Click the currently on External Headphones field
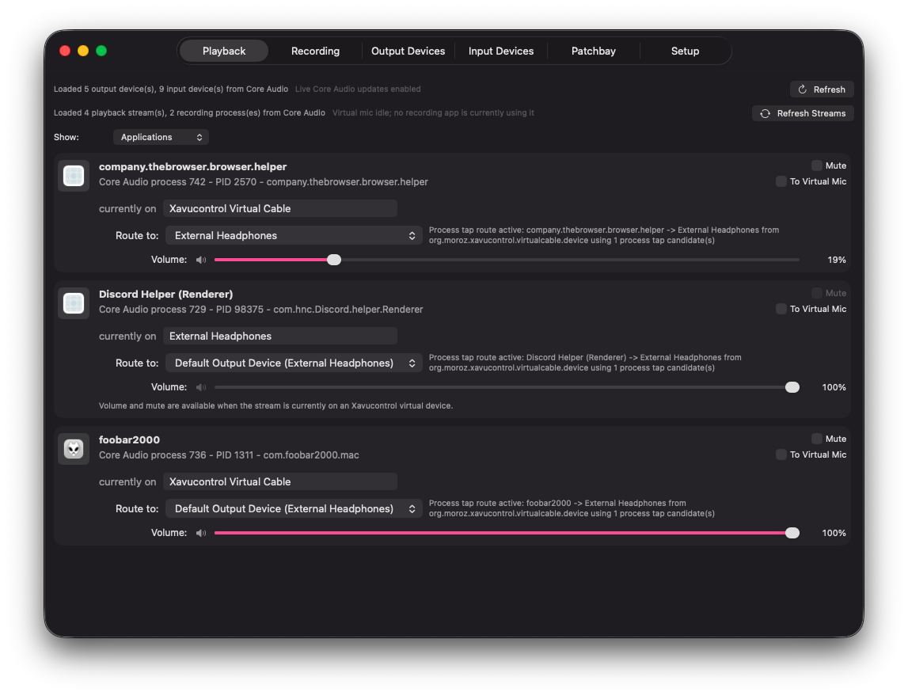The width and height of the screenshot is (908, 696). [x=280, y=336]
